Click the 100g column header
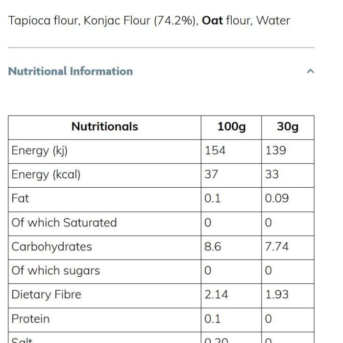This screenshot has height=343, width=343. (x=231, y=127)
